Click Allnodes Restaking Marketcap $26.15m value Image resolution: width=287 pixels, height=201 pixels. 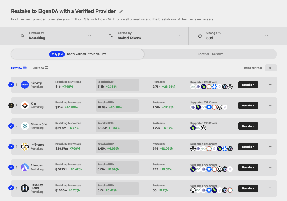click(61, 169)
